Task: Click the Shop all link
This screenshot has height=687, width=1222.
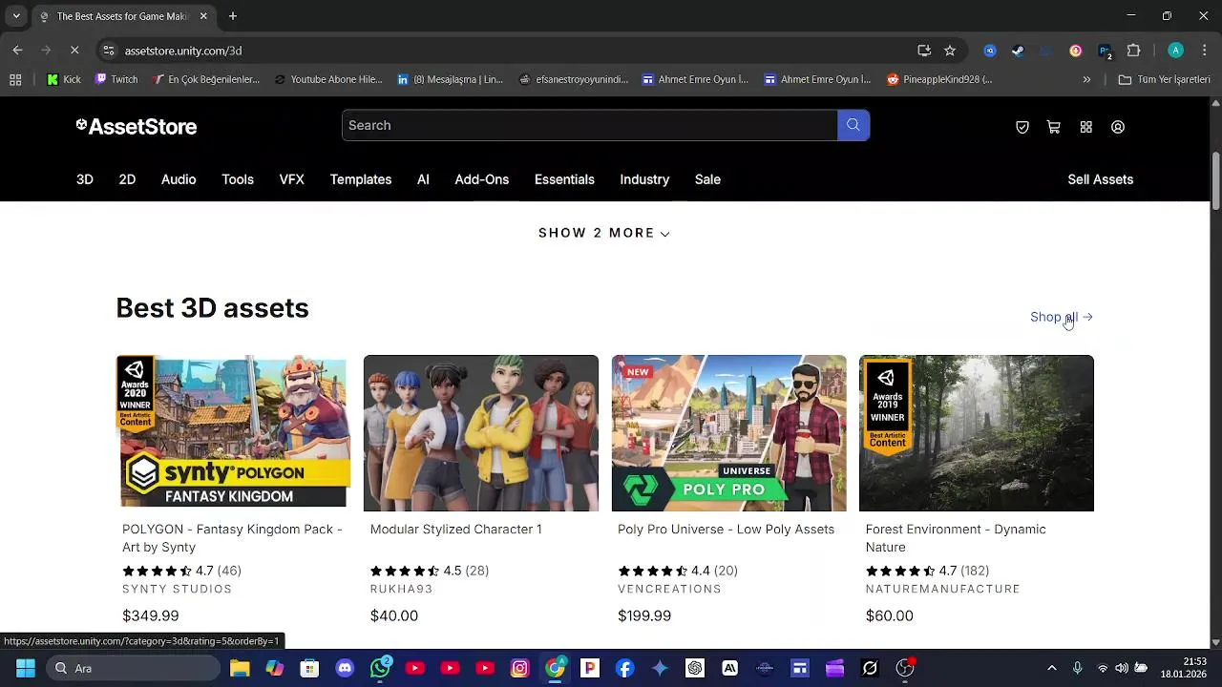Action: [1062, 317]
